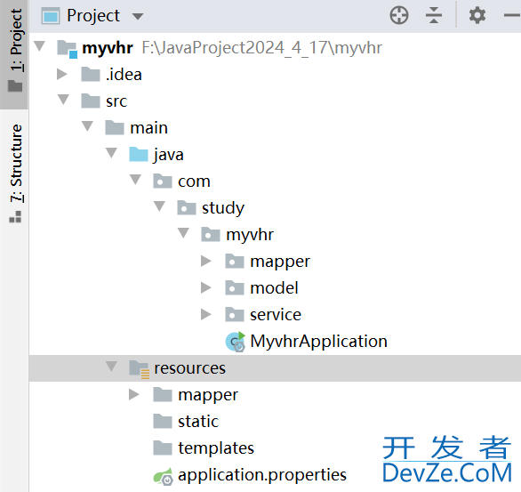
Task: Hide the Project panel via minus icon
Action: pyautogui.click(x=512, y=16)
